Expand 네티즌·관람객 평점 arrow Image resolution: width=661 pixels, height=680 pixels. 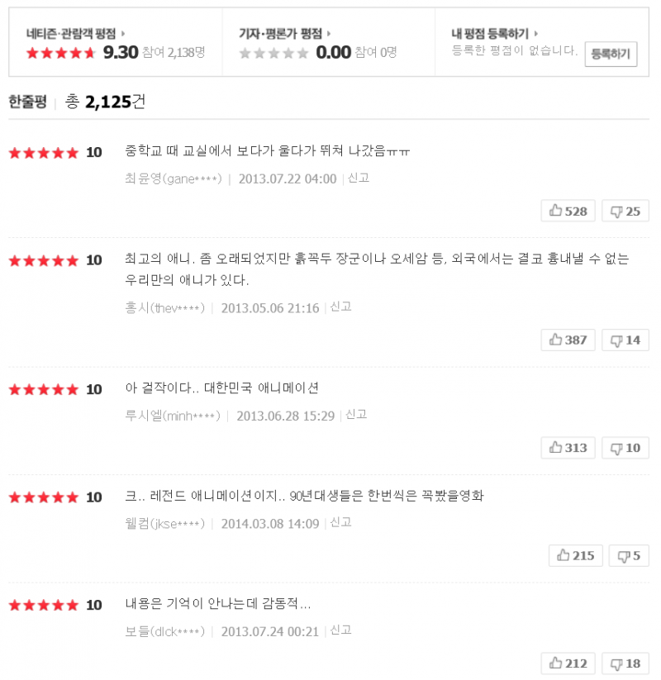tap(124, 34)
